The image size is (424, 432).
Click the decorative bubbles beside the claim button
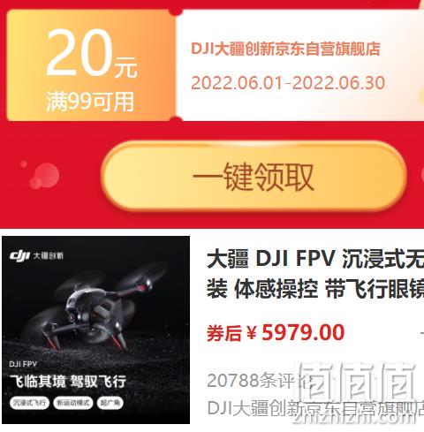[x=40, y=174]
